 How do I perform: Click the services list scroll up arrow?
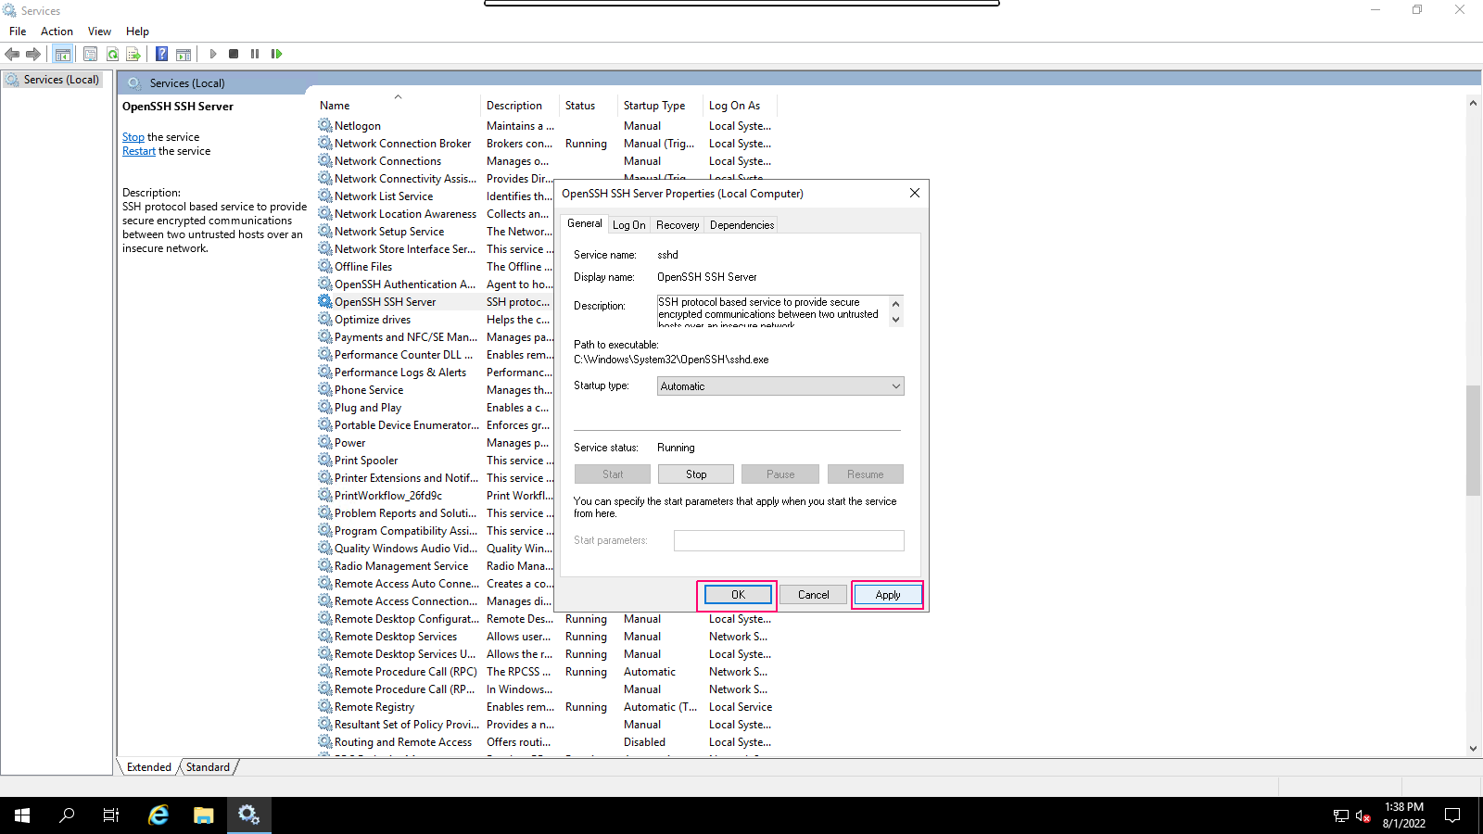click(1473, 103)
